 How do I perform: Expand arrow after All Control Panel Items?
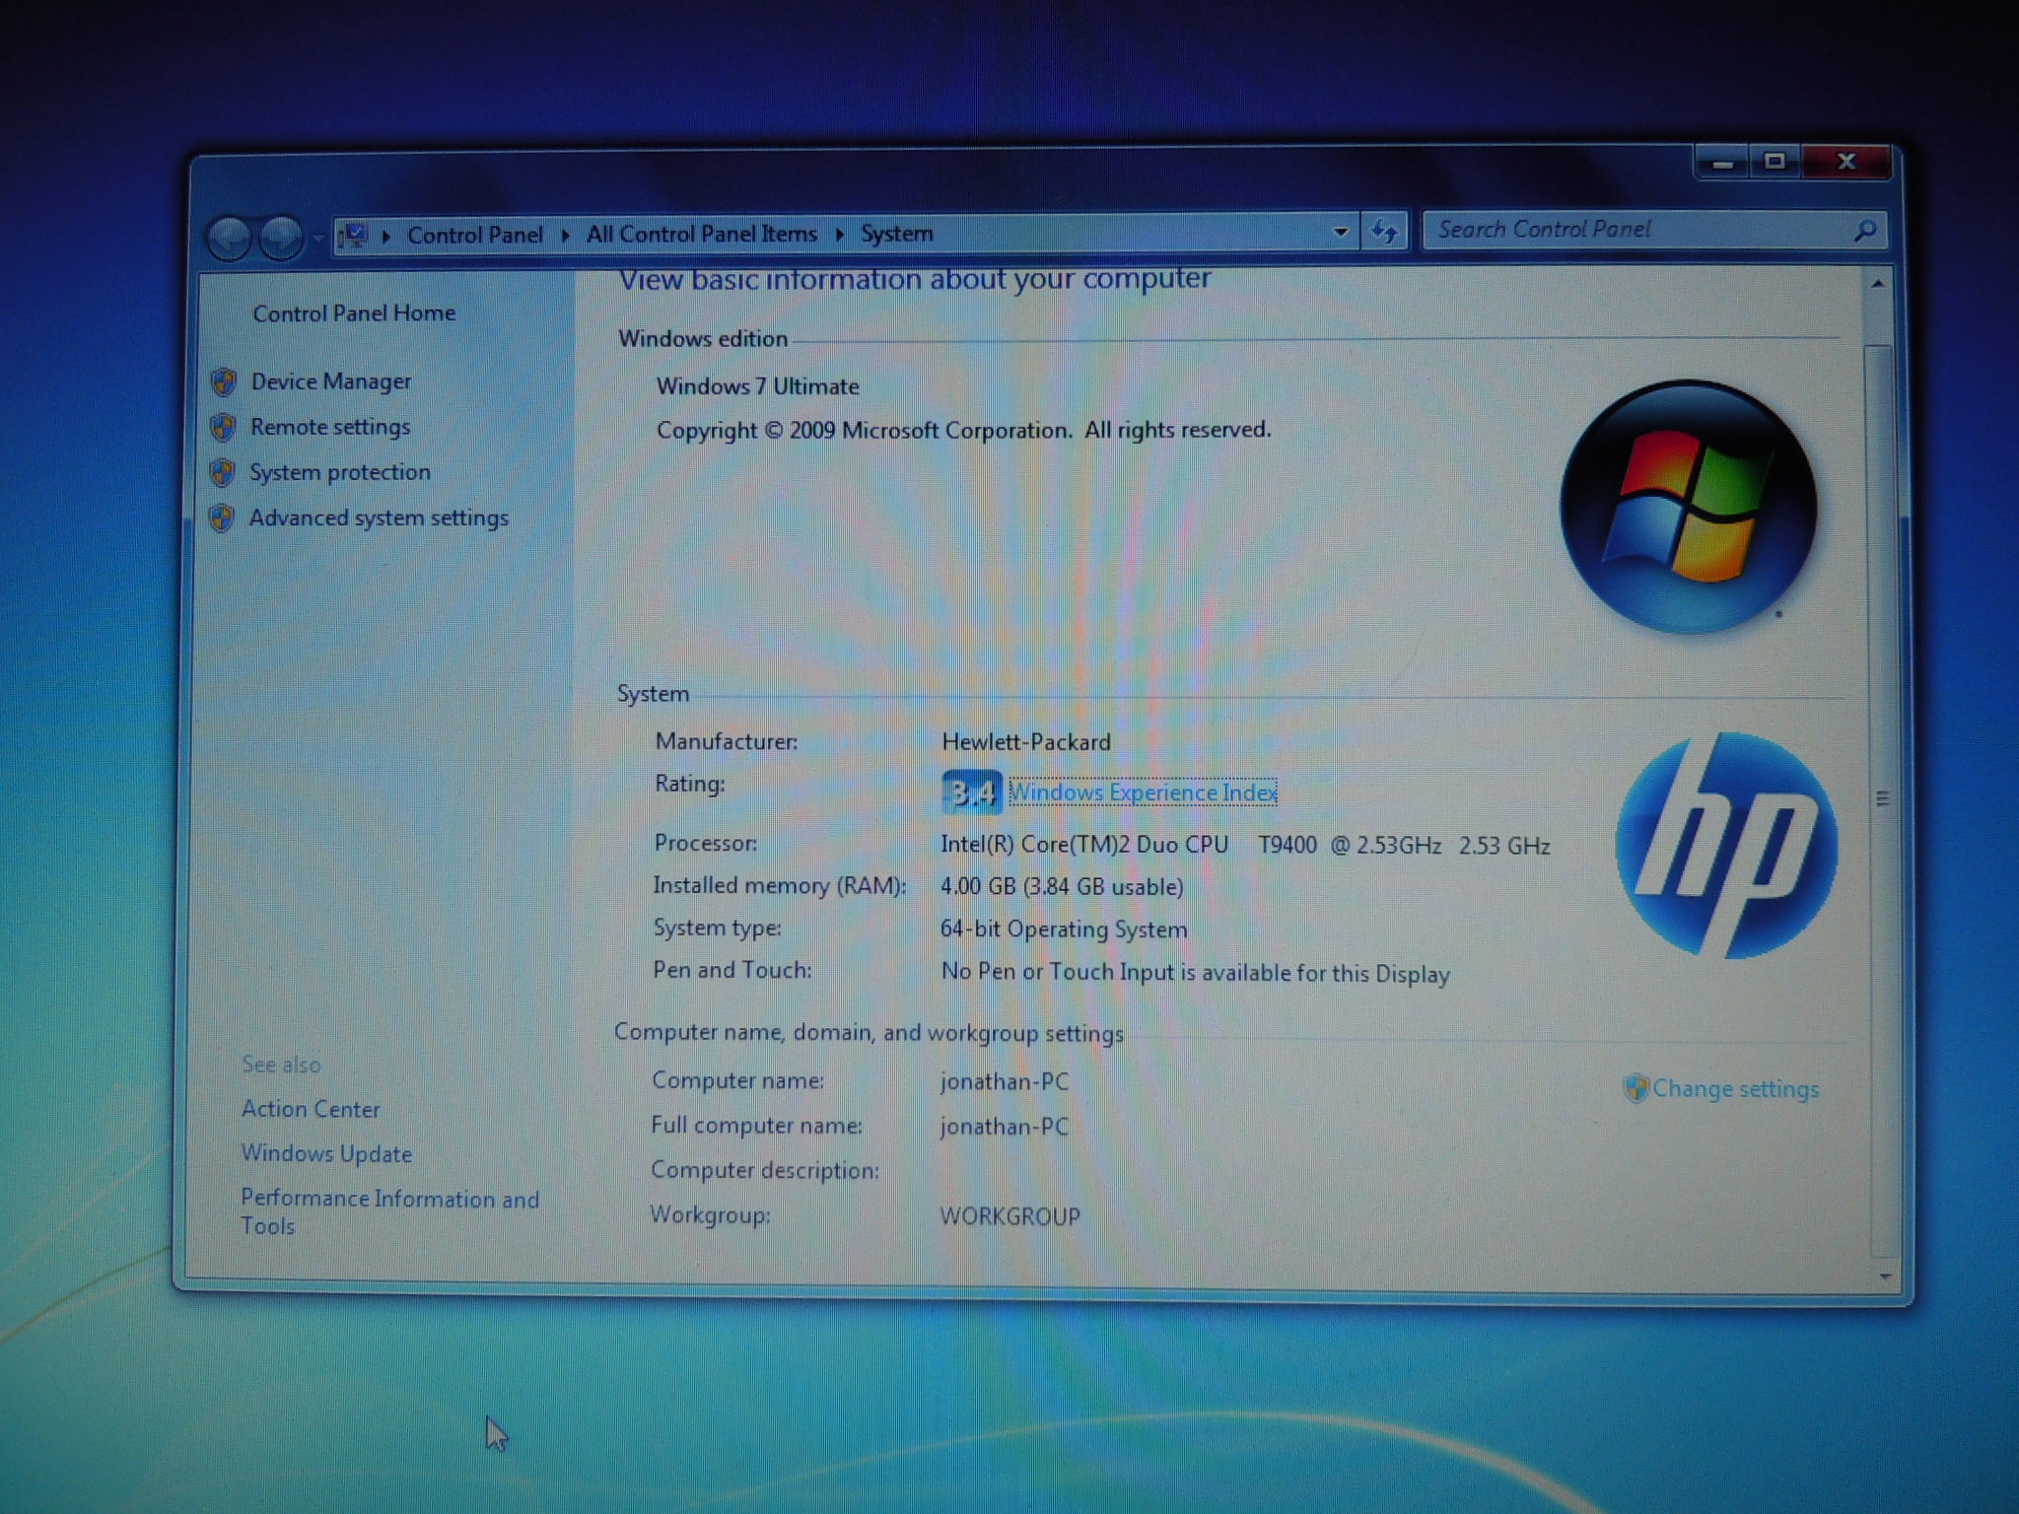pos(840,235)
